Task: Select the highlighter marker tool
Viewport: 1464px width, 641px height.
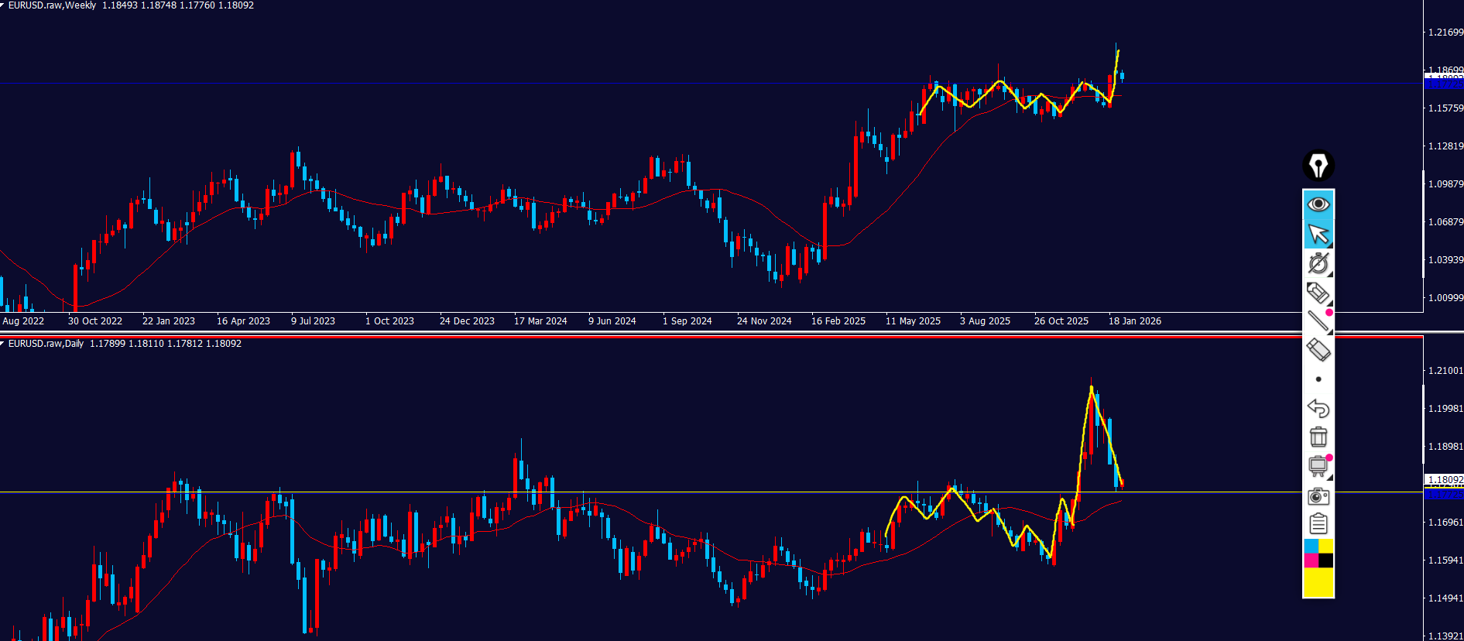Action: 1318,293
